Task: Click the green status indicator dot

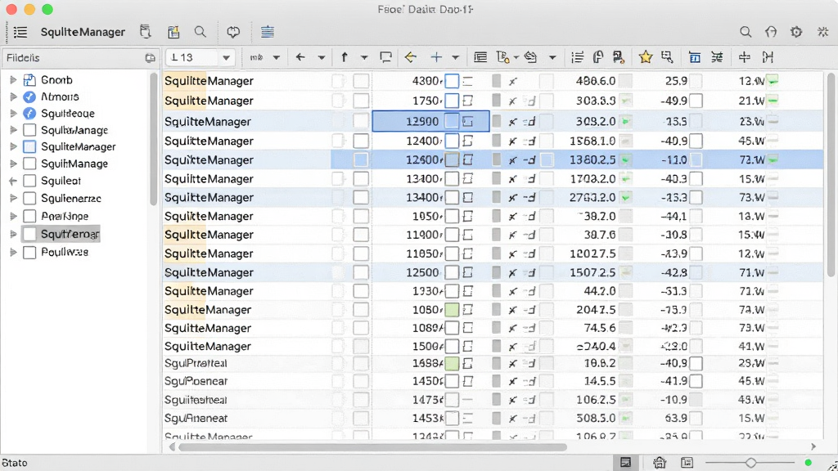Action: (x=808, y=463)
